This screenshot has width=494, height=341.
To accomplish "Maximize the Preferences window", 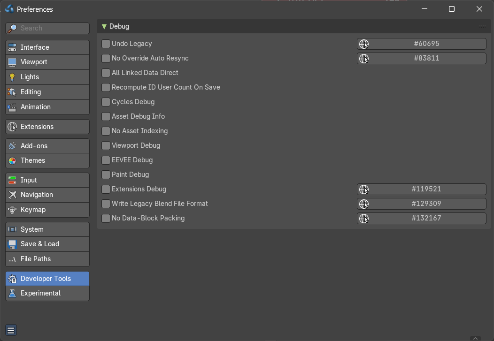I will [x=451, y=9].
